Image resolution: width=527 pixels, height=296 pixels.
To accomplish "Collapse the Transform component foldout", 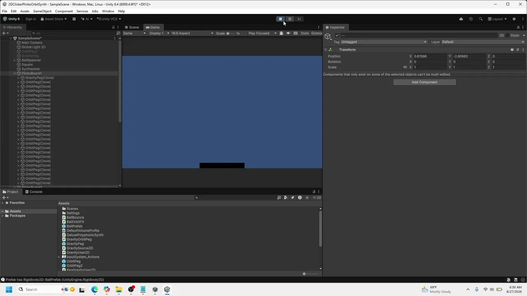I will click(x=326, y=50).
